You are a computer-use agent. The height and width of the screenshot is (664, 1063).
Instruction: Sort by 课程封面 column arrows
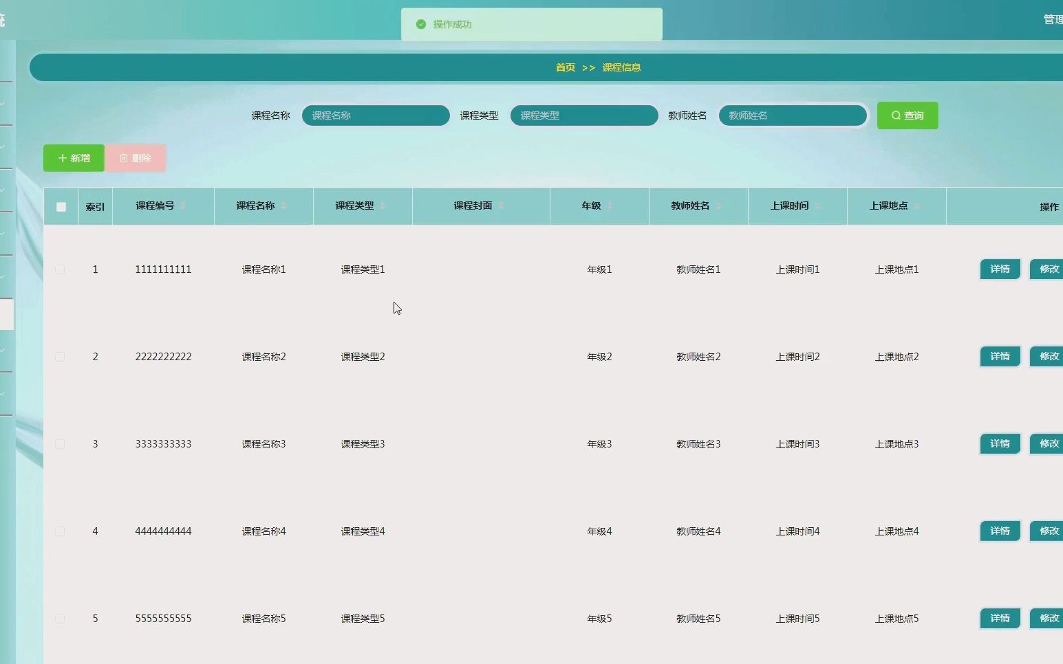(x=501, y=206)
